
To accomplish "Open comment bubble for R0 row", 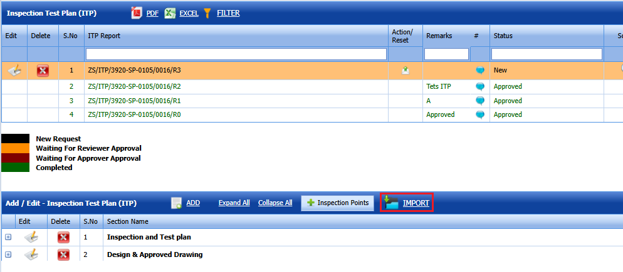I will [480, 114].
